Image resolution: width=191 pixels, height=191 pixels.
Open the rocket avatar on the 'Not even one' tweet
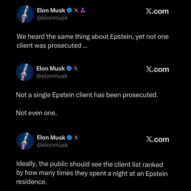click(x=25, y=72)
